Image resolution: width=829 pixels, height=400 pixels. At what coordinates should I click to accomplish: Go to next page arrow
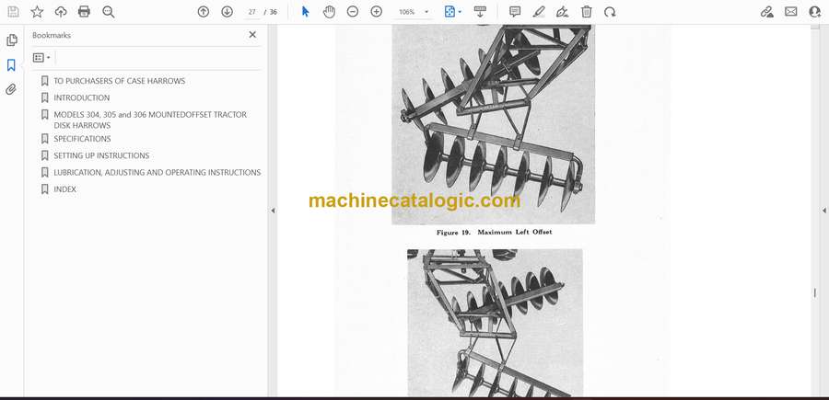(227, 12)
